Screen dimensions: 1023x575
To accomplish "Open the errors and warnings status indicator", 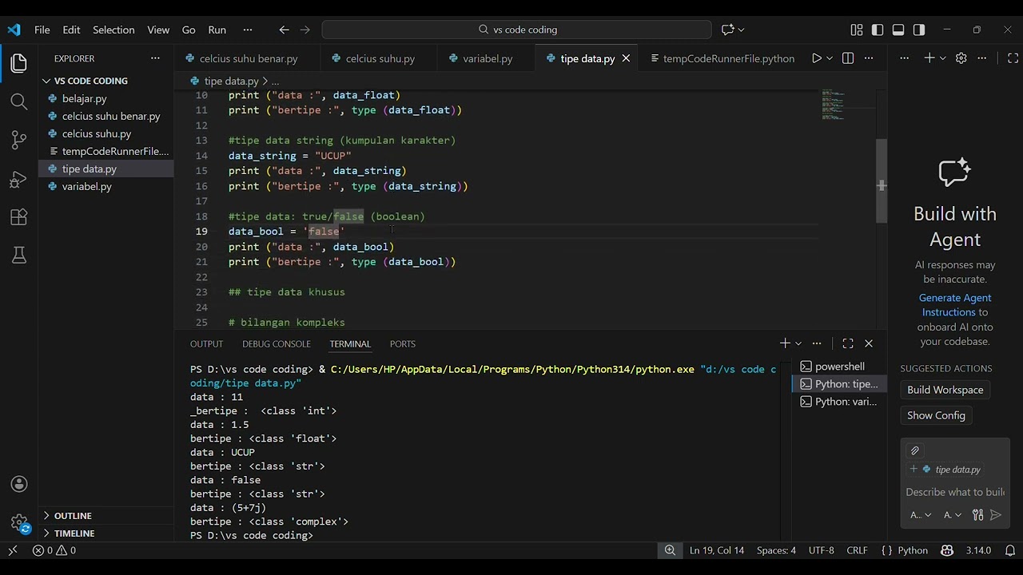I will pos(54,550).
